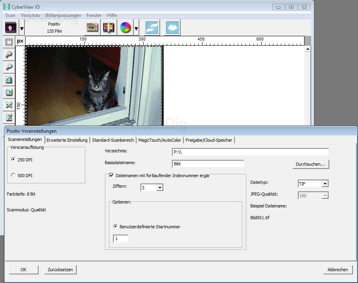Click the cloud storage icon
Screen dimensions: 358x283
pyautogui.click(x=172, y=28)
